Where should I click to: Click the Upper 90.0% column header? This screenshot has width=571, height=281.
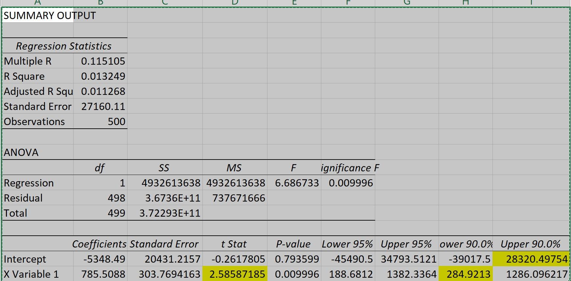(531, 244)
